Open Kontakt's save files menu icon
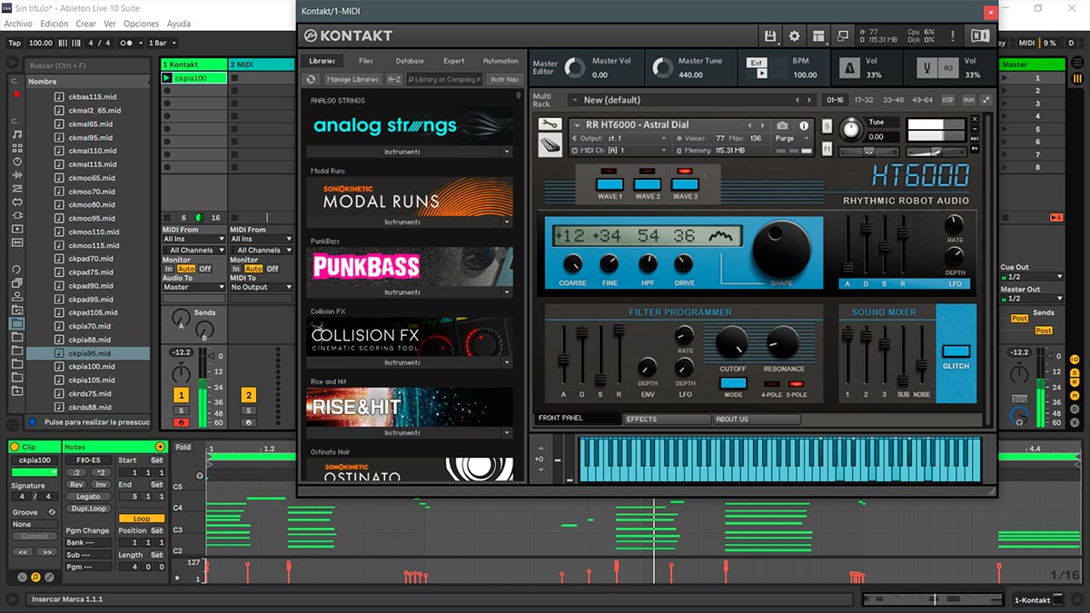Image resolution: width=1090 pixels, height=613 pixels. 770,35
